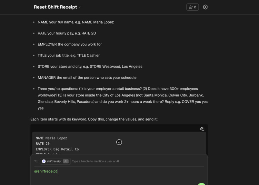Click the 'NAME your full name' bullet

[x=76, y=22]
